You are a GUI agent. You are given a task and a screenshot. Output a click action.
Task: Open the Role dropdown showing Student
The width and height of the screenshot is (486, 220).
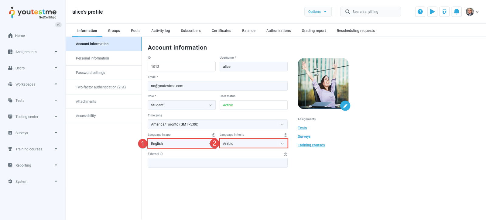182,105
